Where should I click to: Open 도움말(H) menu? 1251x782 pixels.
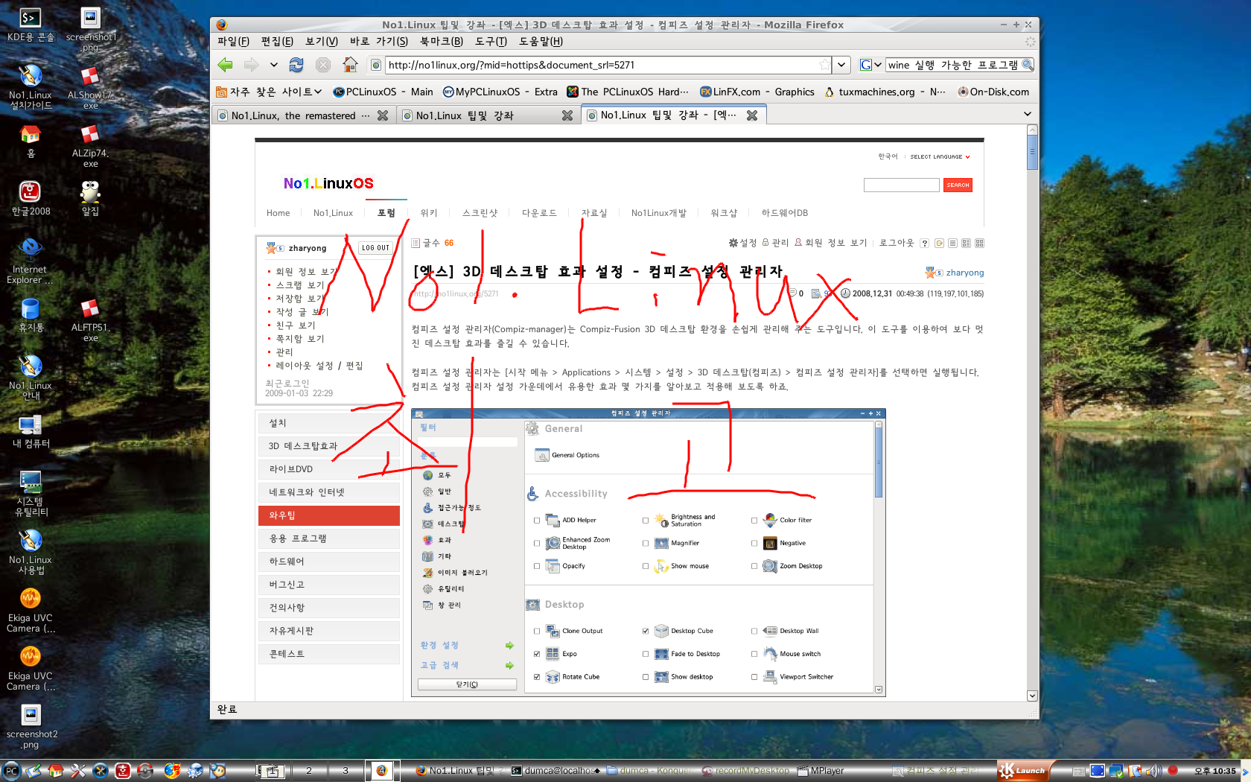[541, 42]
